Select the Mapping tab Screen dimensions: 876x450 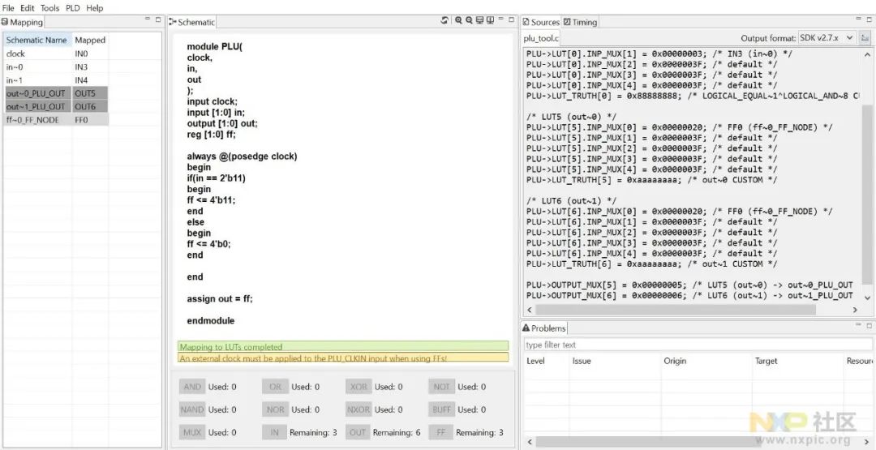(23, 23)
